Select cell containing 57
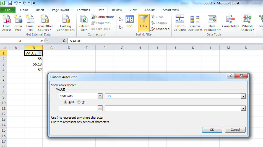263x147 pixels. [x=33, y=70]
